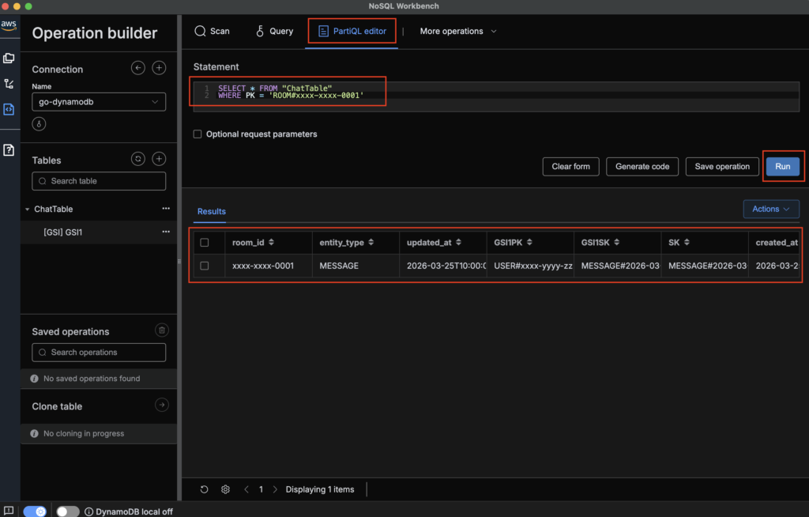Open the Data modeler sidebar icon
This screenshot has height=517, width=809.
pos(9,58)
